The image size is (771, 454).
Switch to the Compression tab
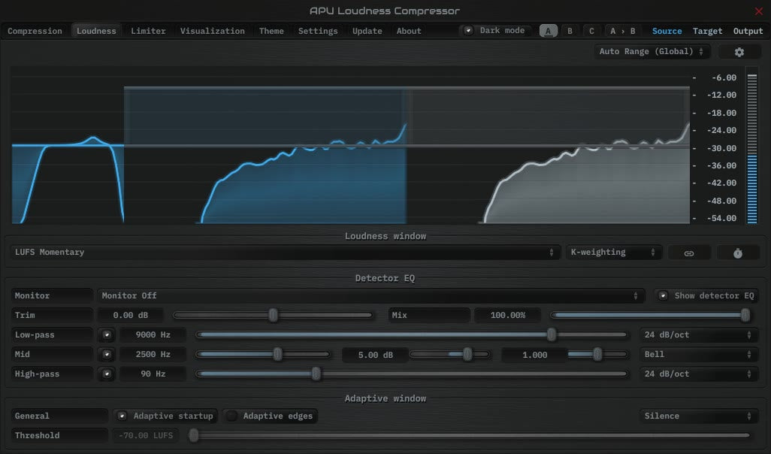tap(35, 31)
